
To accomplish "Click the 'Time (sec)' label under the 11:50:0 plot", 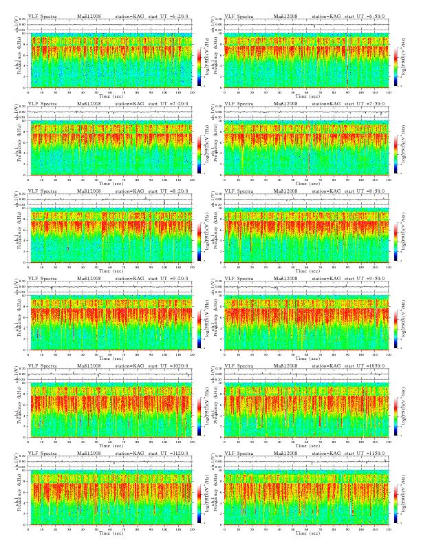I will click(x=307, y=533).
